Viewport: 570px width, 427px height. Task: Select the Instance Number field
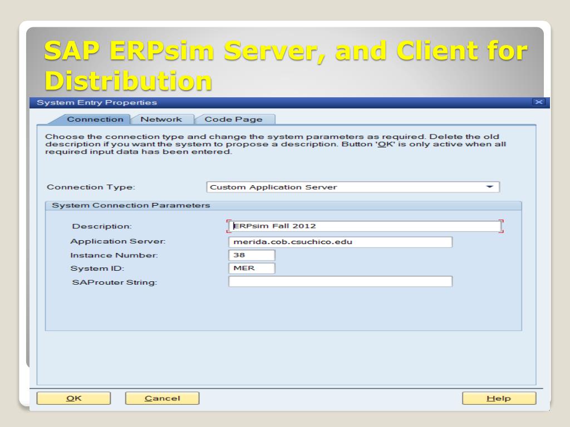click(252, 255)
